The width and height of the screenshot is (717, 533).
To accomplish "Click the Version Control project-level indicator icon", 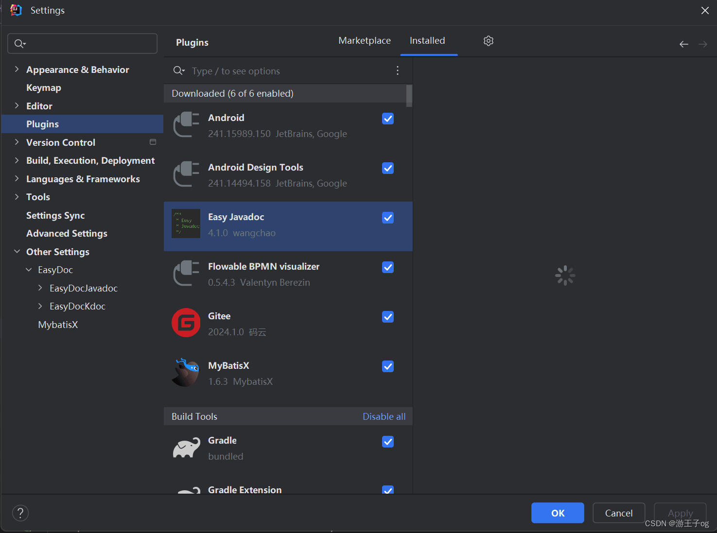I will pos(153,142).
